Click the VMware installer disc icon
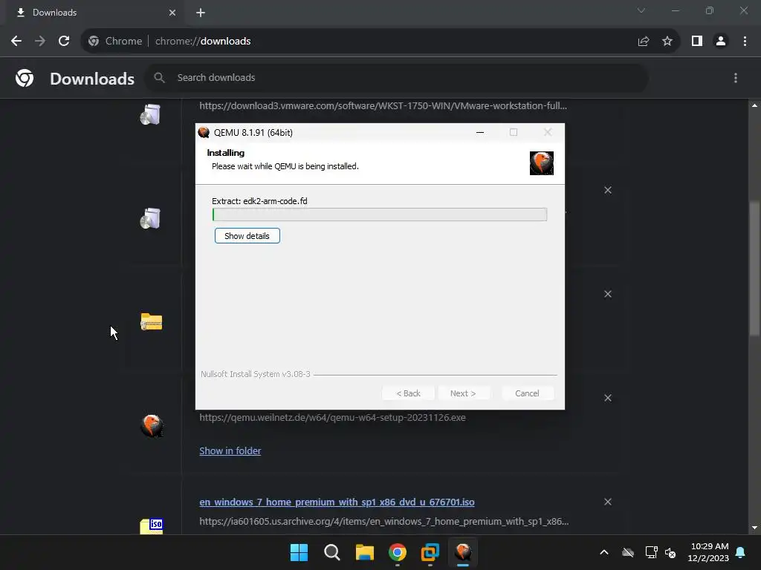The width and height of the screenshot is (761, 570). pyautogui.click(x=150, y=114)
